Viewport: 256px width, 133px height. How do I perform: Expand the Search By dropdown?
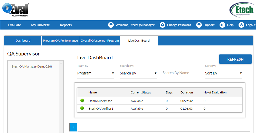pos(138,73)
